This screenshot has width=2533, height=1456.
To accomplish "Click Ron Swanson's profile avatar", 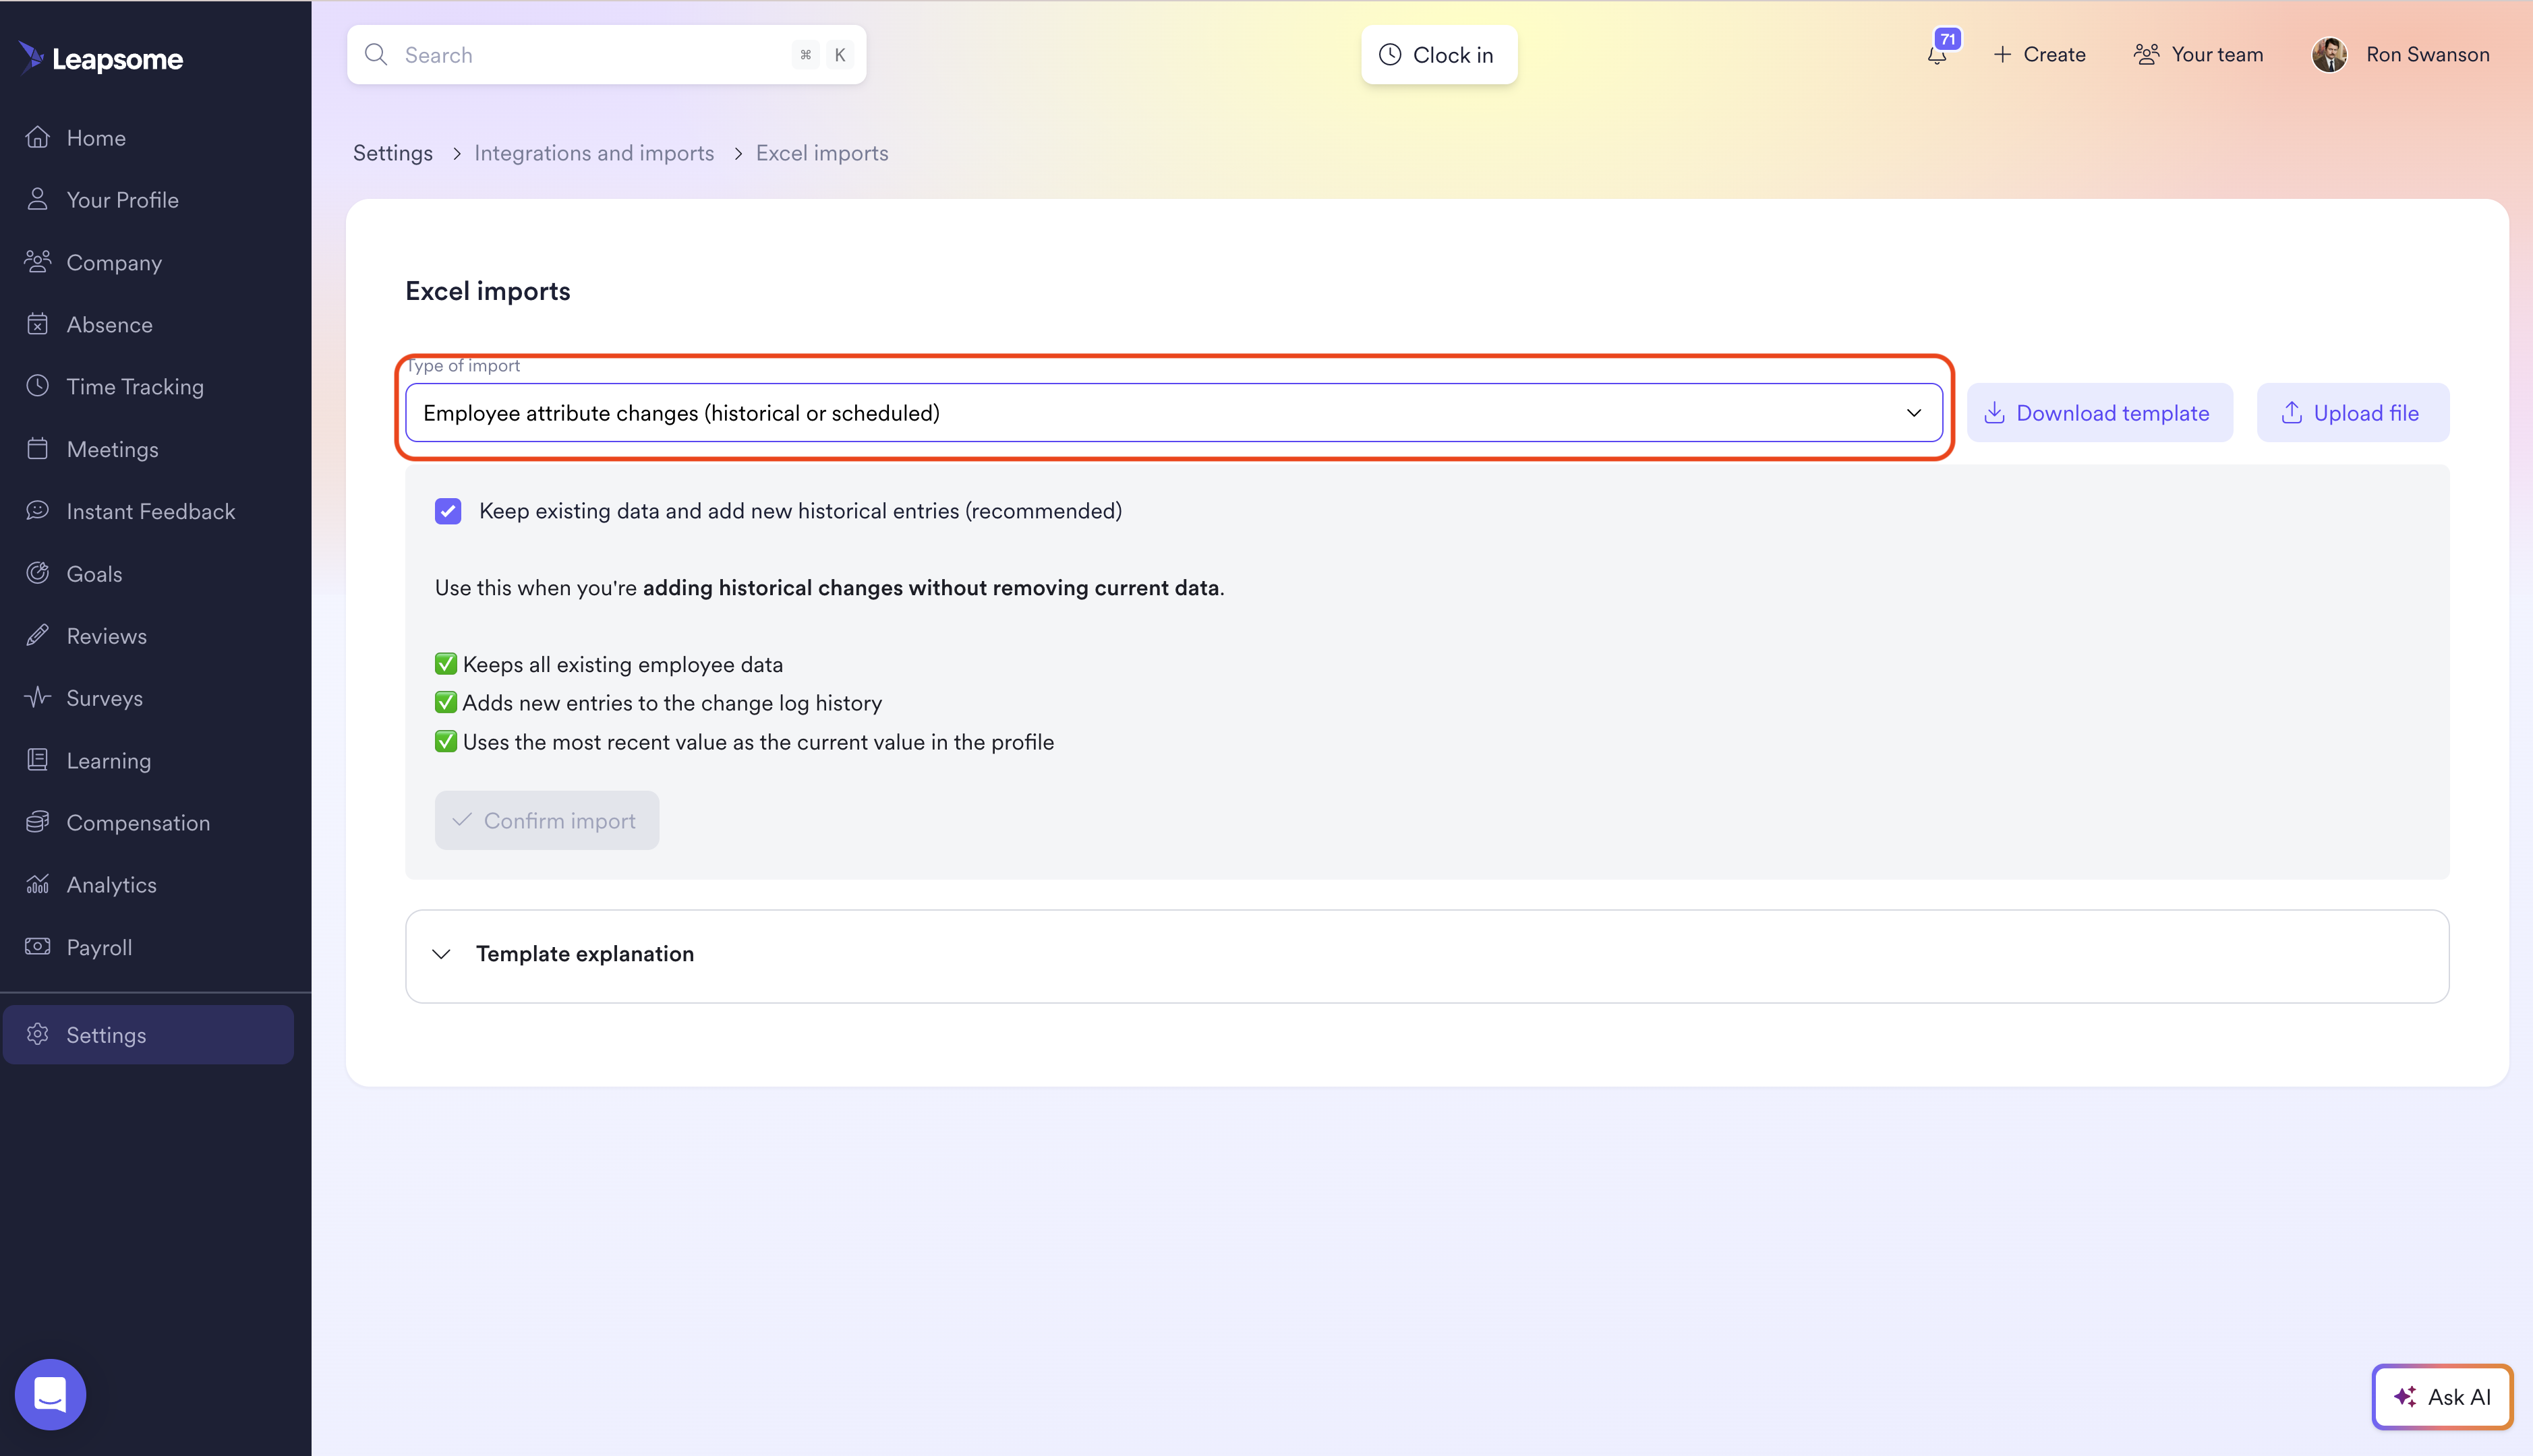I will pyautogui.click(x=2329, y=55).
